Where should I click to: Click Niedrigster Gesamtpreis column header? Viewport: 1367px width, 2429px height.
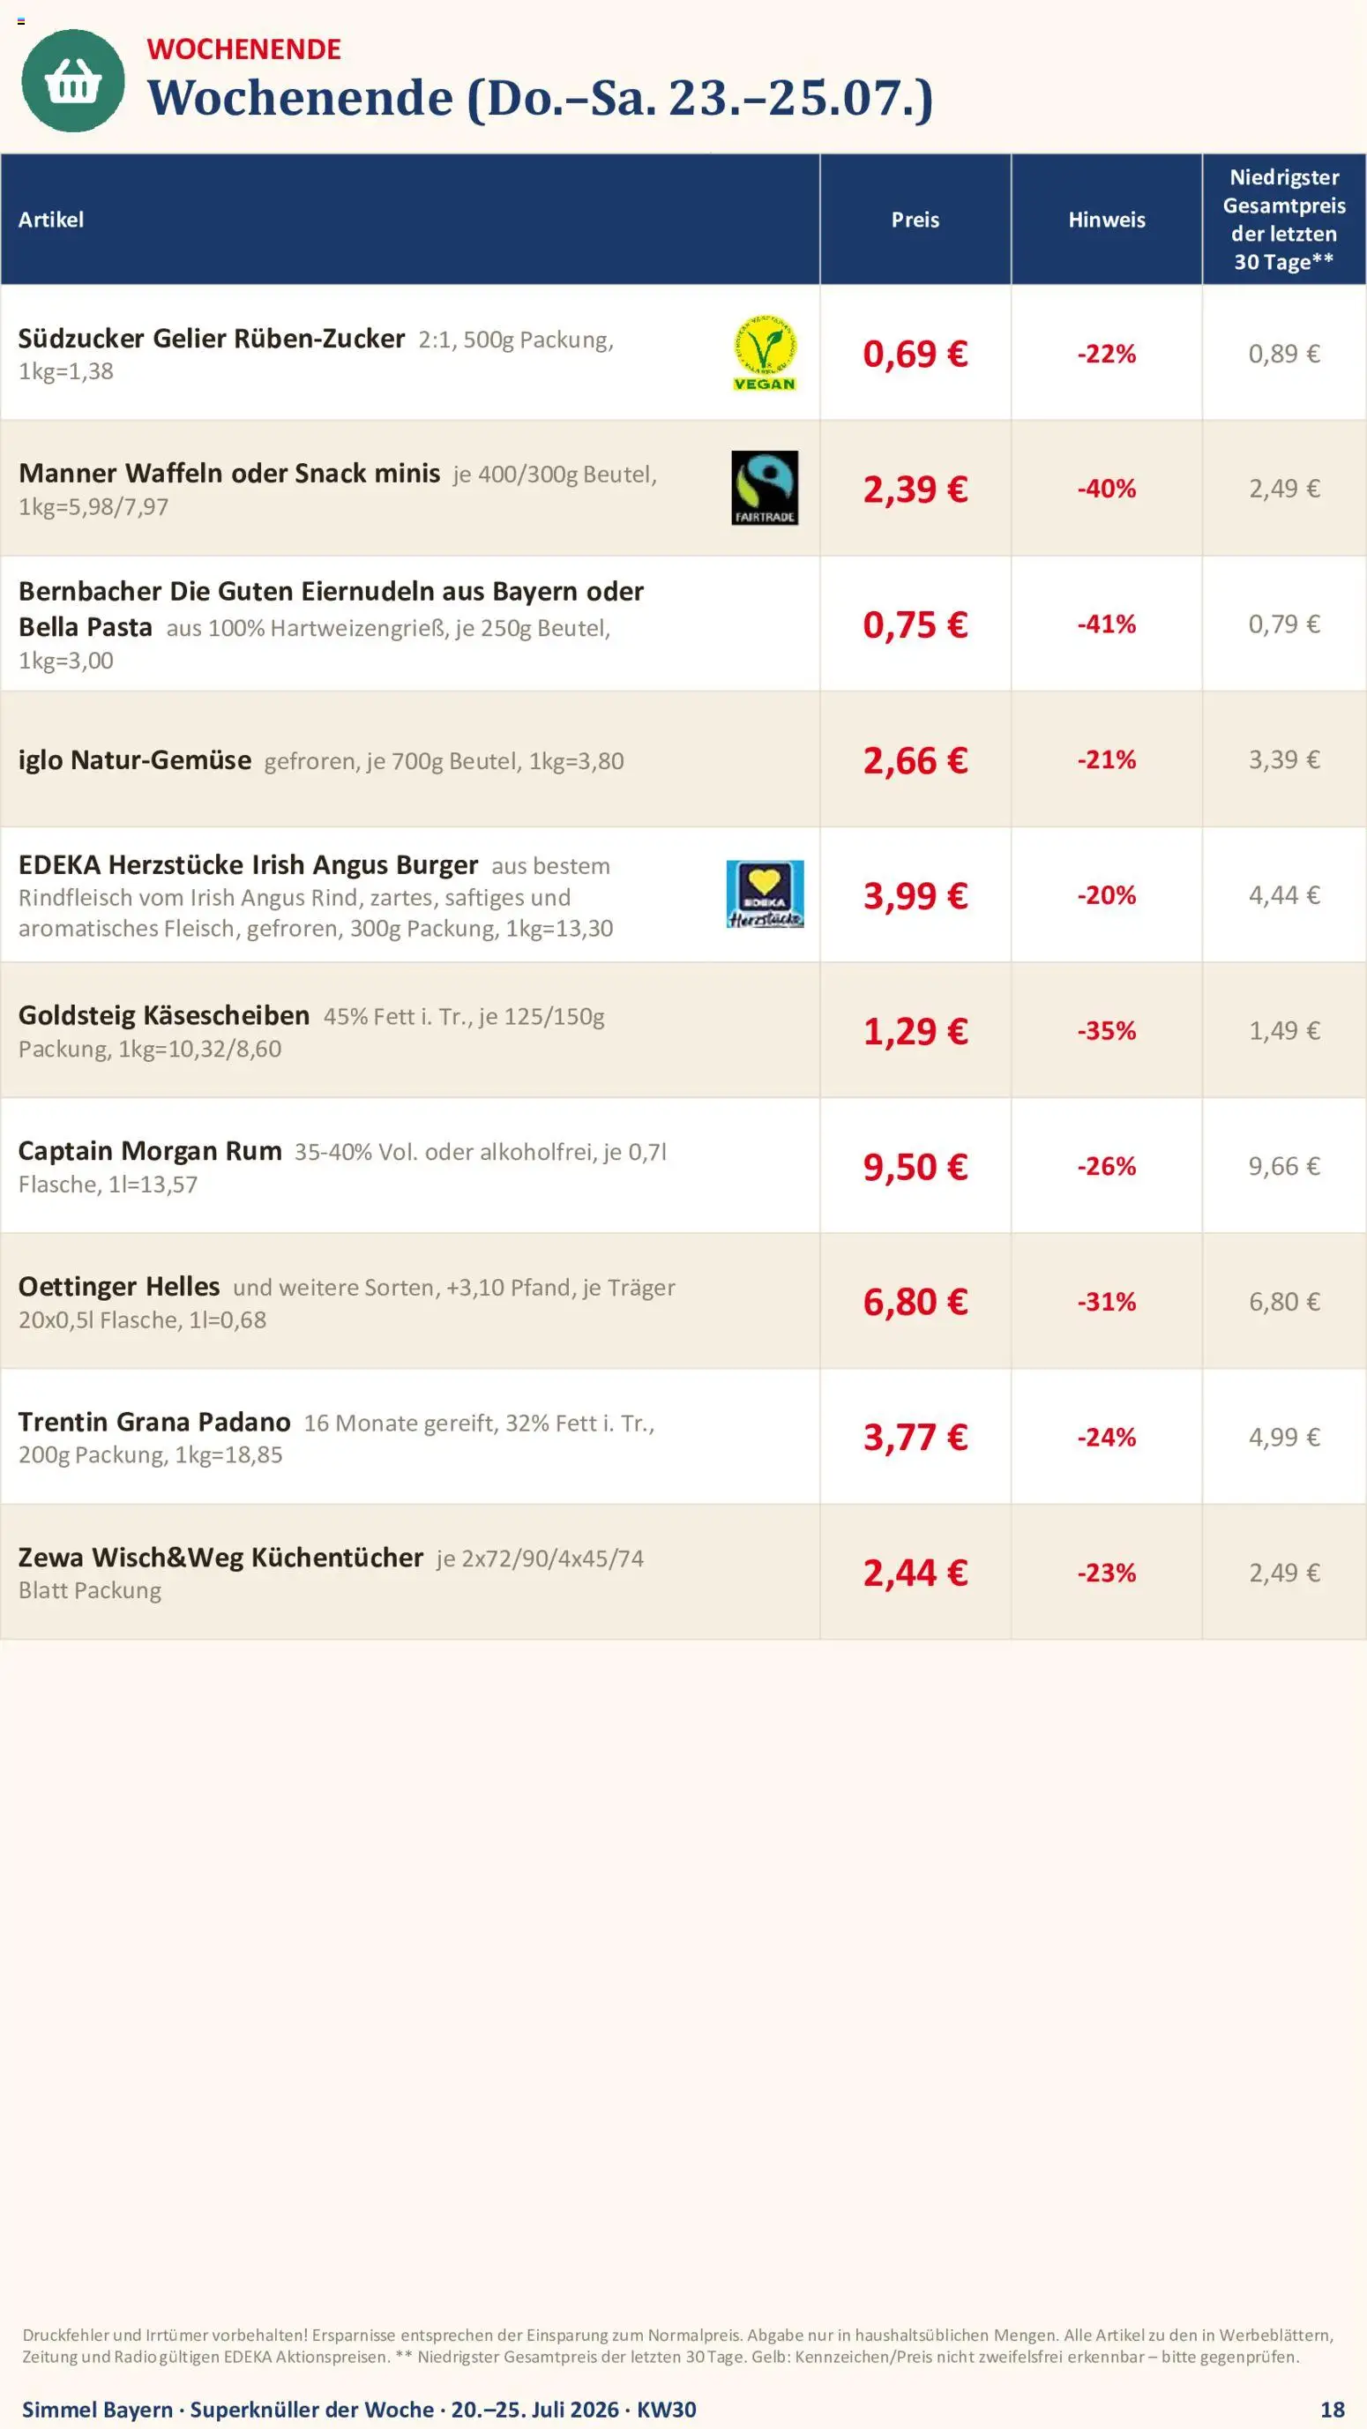pyautogui.click(x=1284, y=220)
